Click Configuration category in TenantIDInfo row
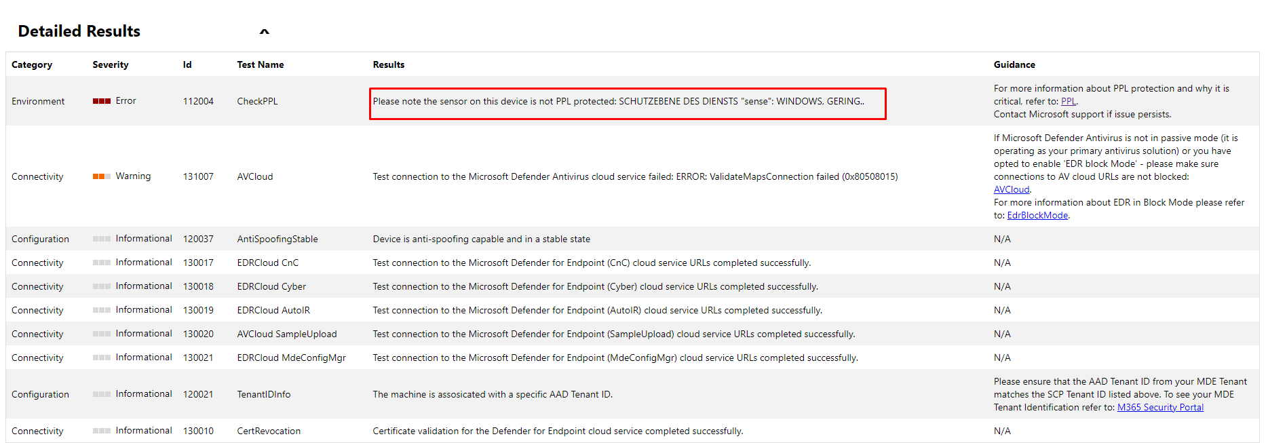Viewport: 1268px width, 443px height. coord(40,394)
